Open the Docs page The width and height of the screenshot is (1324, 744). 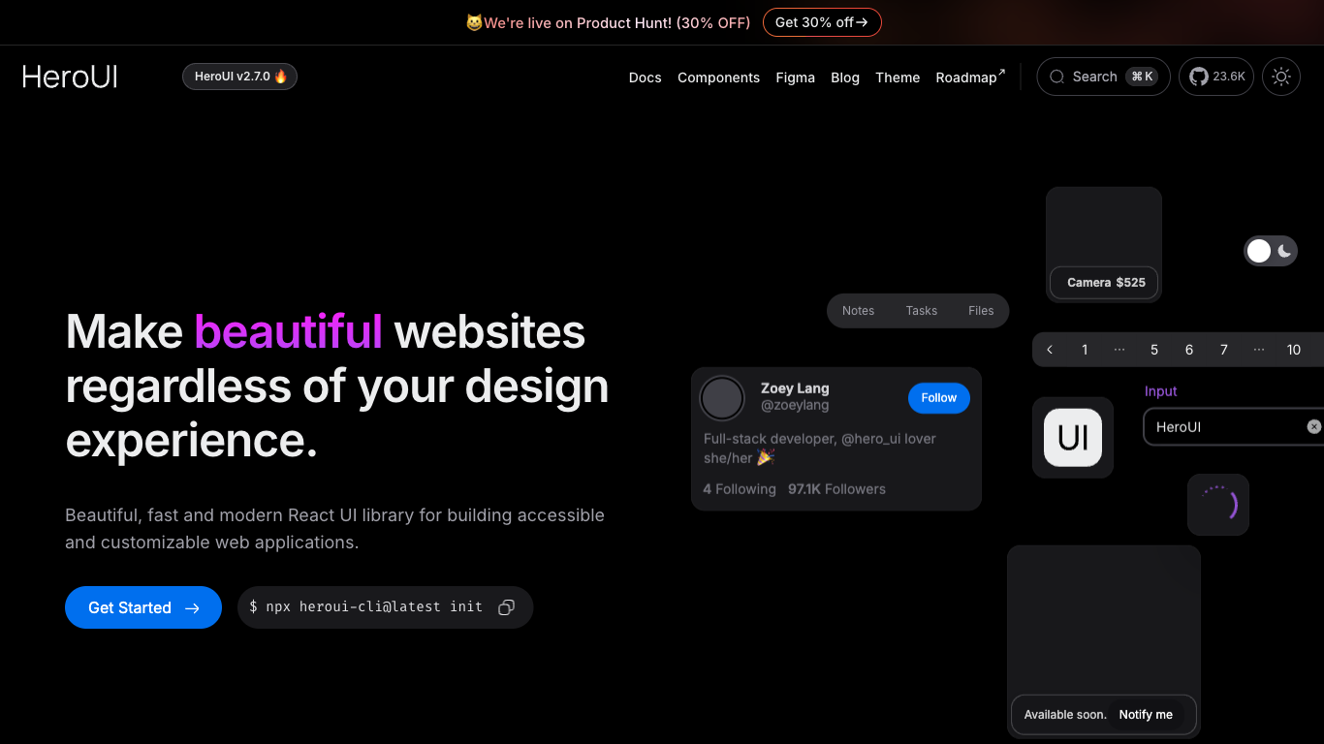(645, 77)
